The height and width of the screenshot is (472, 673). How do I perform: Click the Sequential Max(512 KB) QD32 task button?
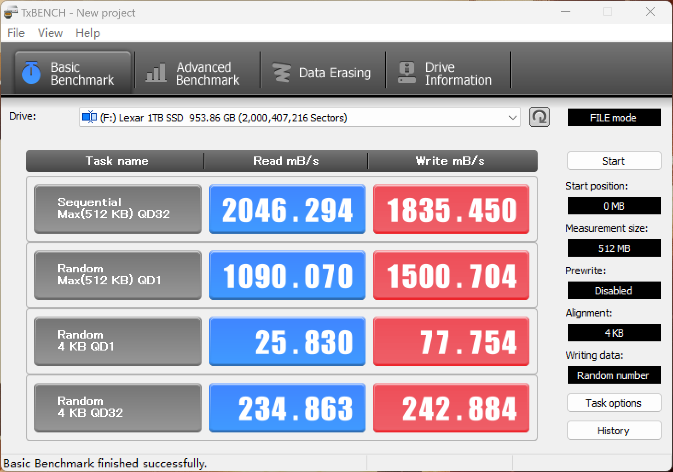pos(117,208)
